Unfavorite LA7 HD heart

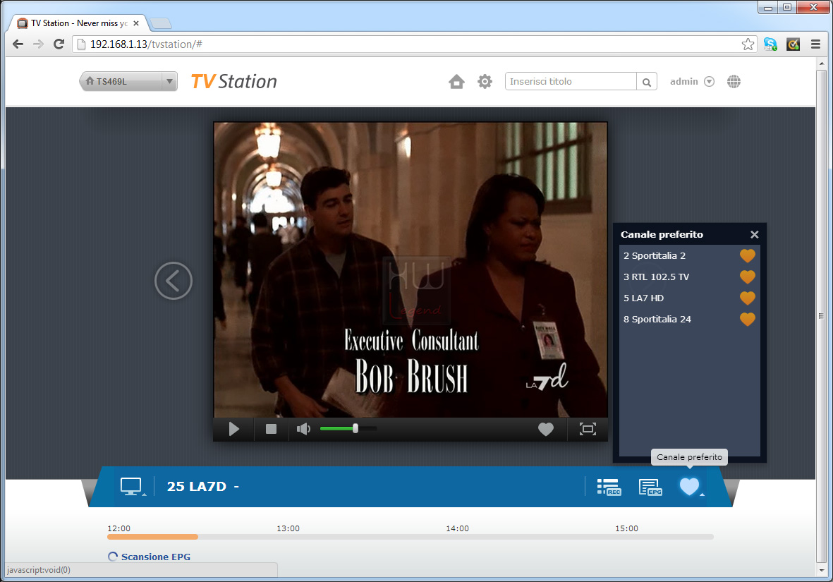coord(748,298)
